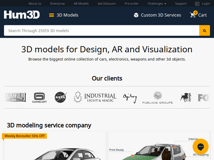Open the orange chat bubble widget

coord(201,147)
